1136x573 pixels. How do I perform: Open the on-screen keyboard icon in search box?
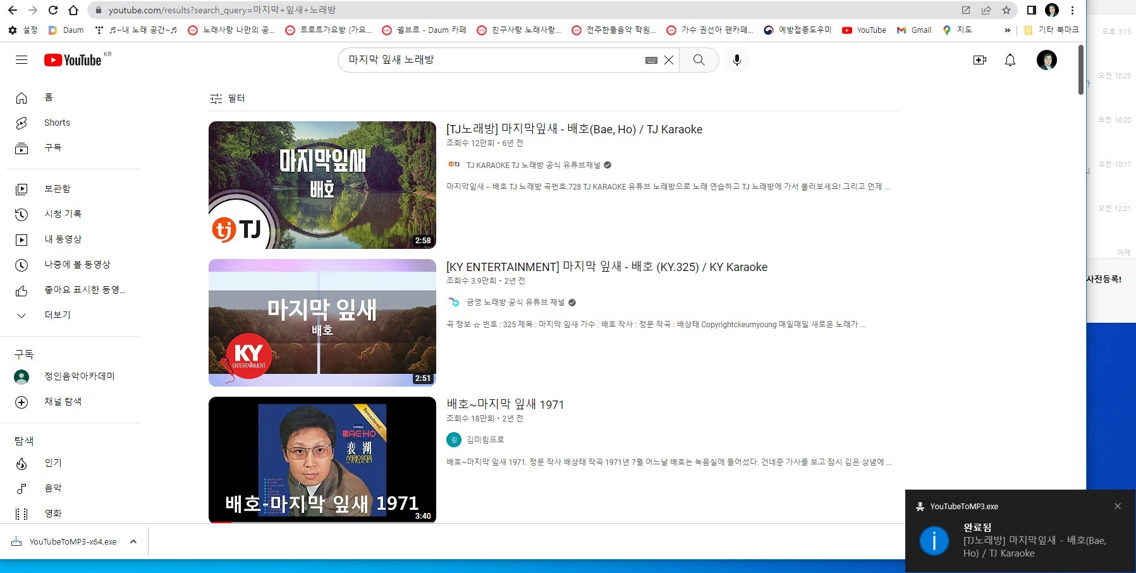coord(651,60)
